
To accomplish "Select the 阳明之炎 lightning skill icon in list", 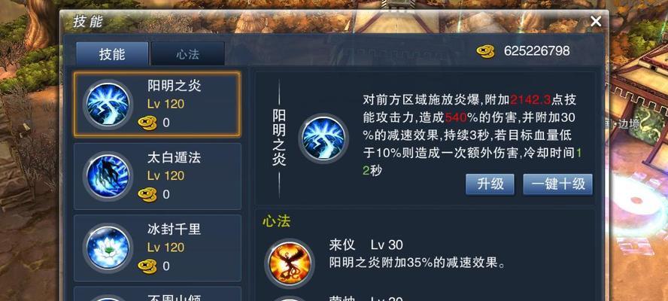I will (x=108, y=105).
